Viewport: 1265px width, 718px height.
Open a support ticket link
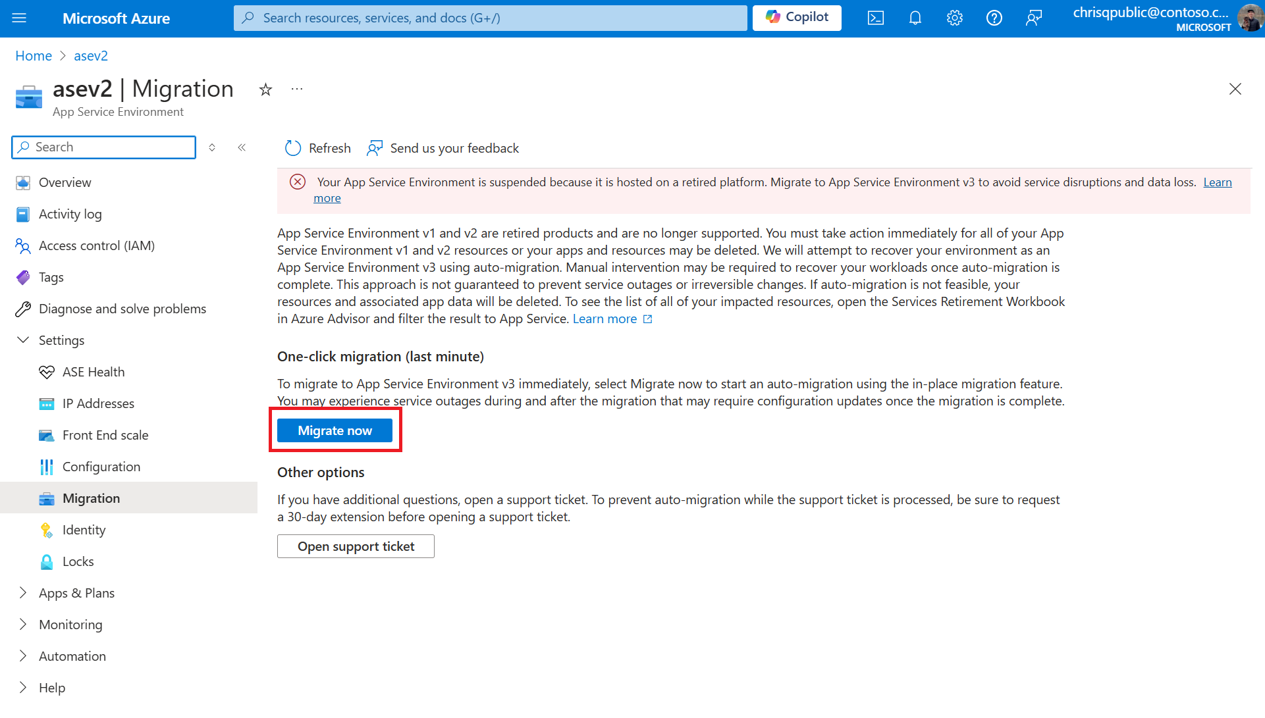pyautogui.click(x=356, y=546)
